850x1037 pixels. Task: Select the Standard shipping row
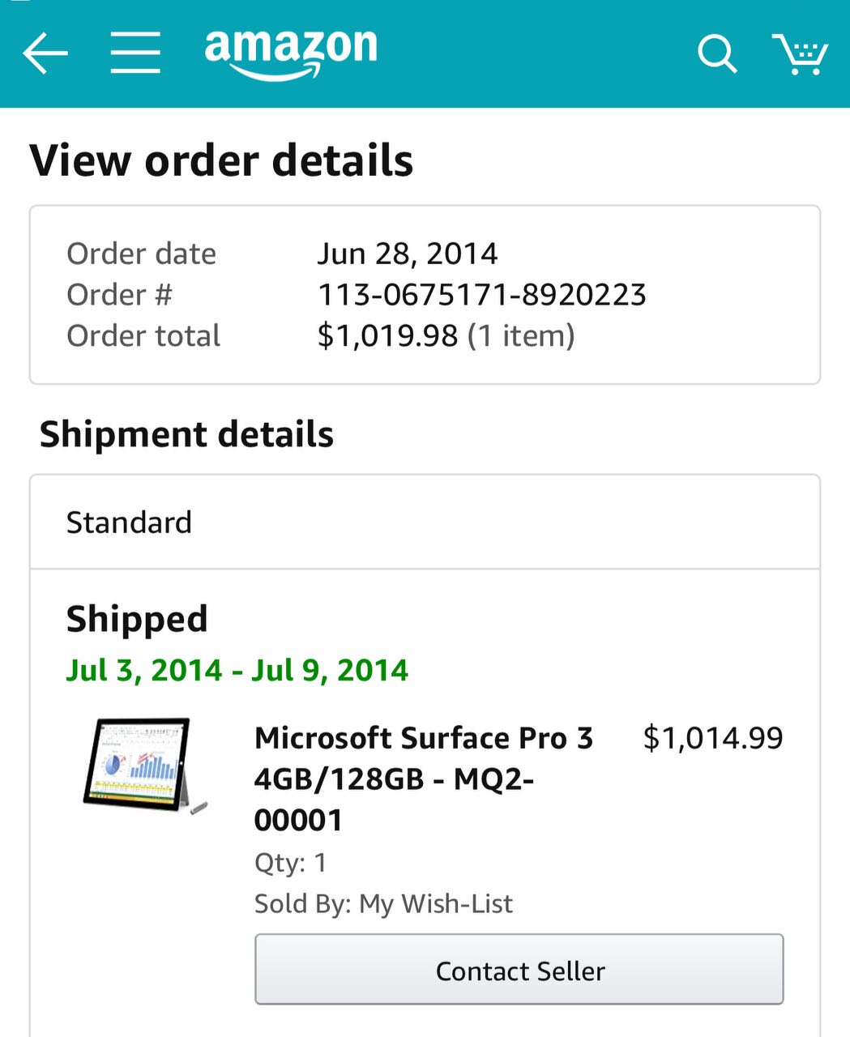click(x=425, y=523)
